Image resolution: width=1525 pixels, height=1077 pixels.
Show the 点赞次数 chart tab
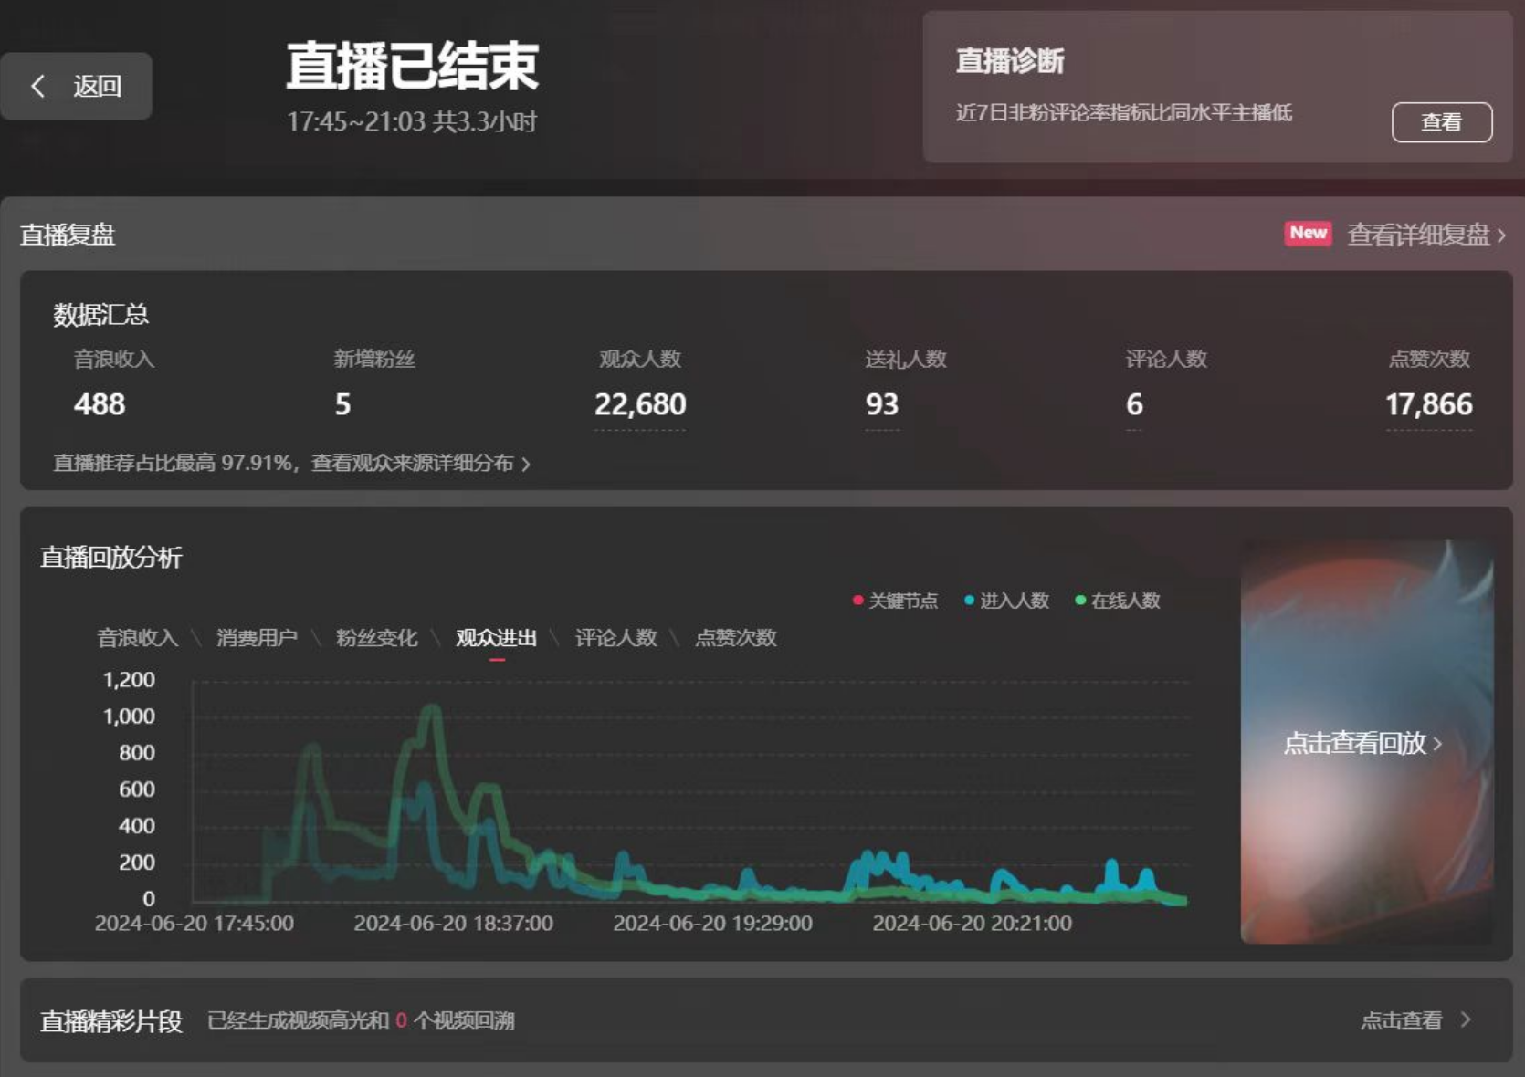[735, 638]
